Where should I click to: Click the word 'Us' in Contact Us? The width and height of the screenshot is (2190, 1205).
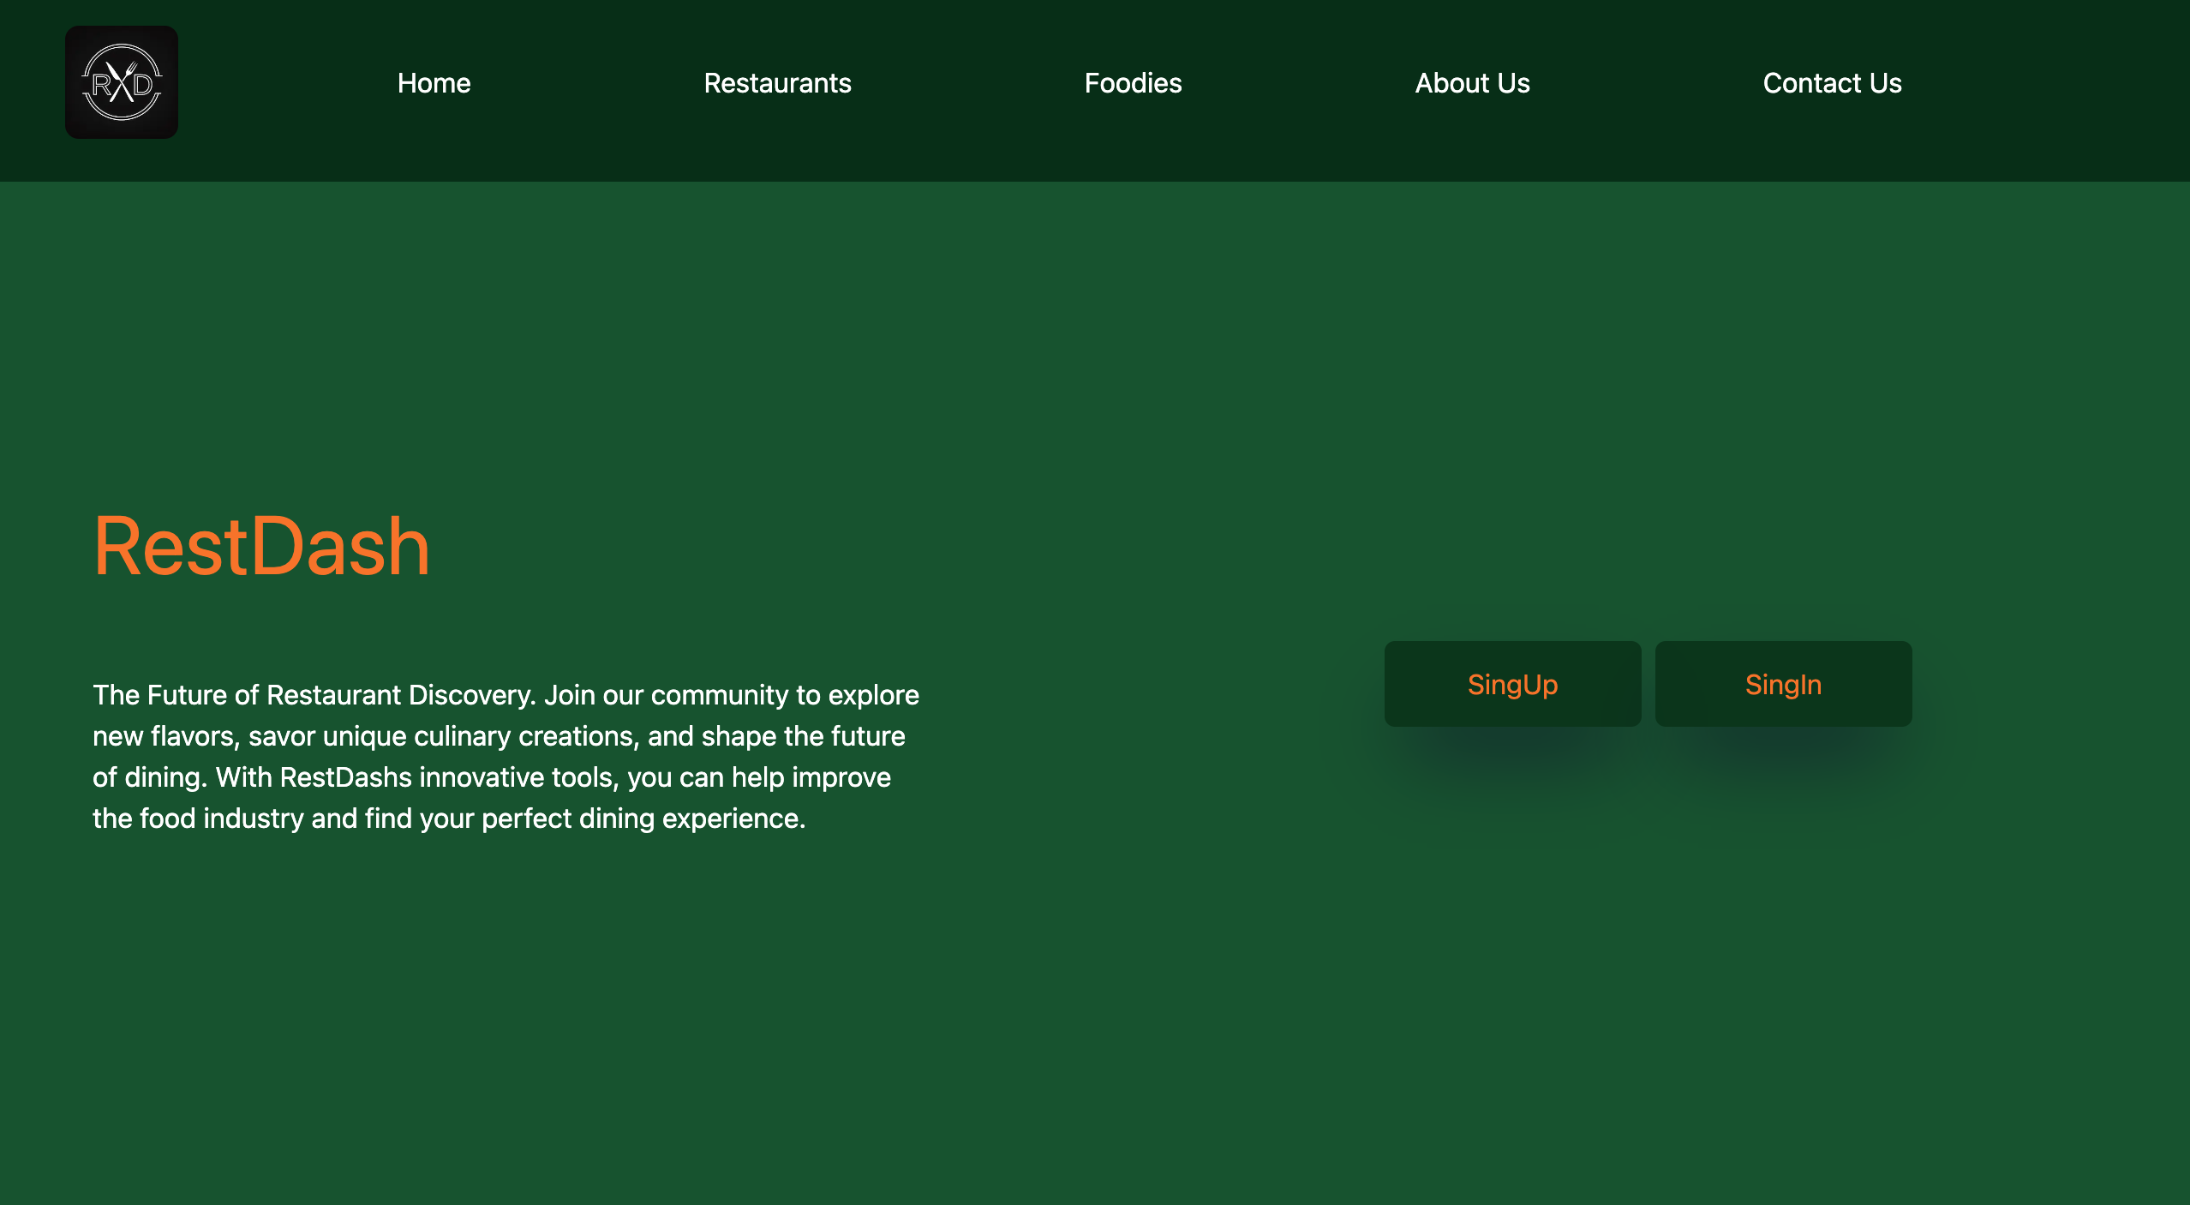point(1885,83)
